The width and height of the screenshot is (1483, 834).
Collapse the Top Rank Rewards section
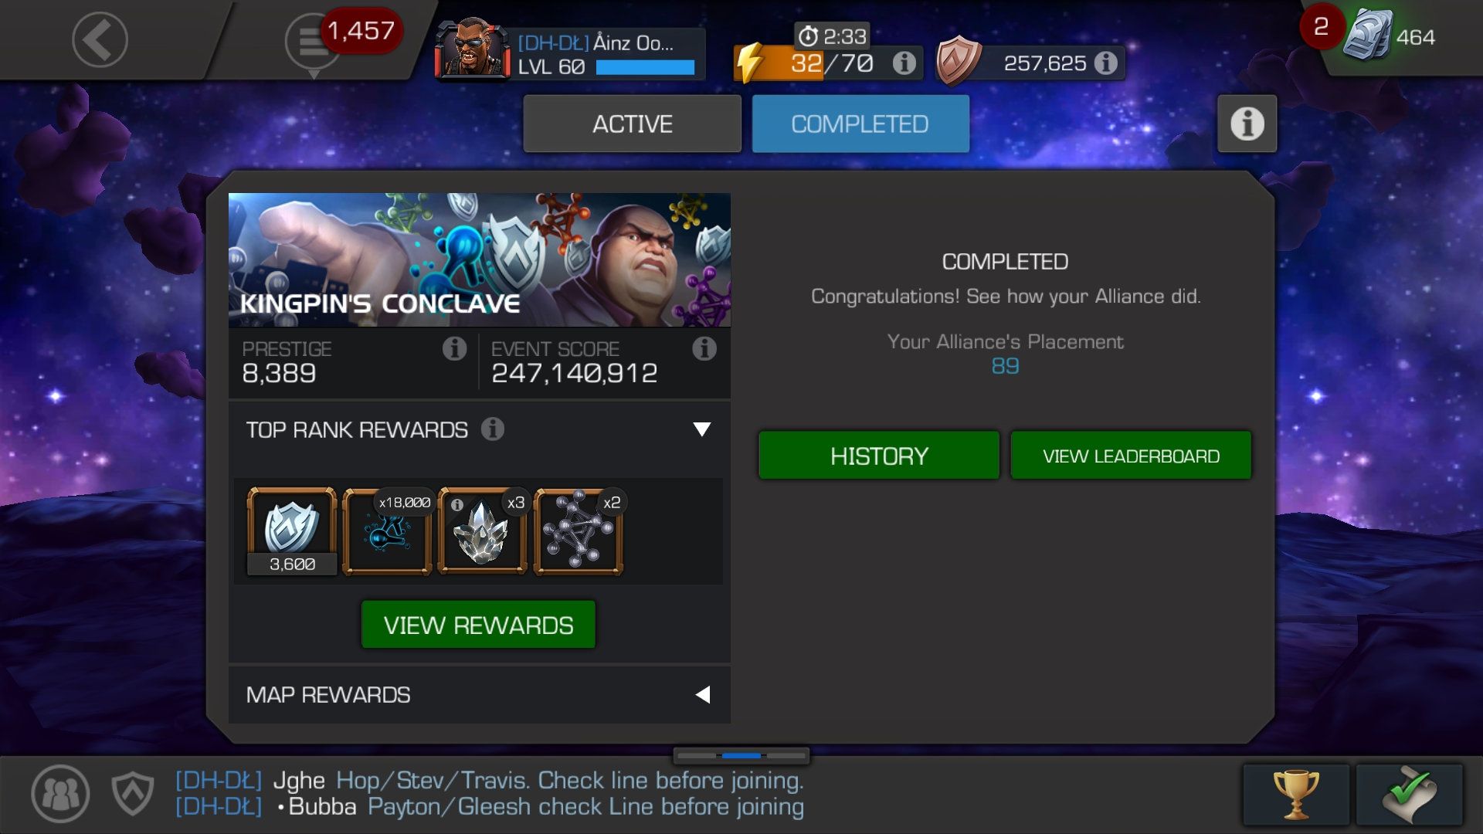[x=701, y=429]
